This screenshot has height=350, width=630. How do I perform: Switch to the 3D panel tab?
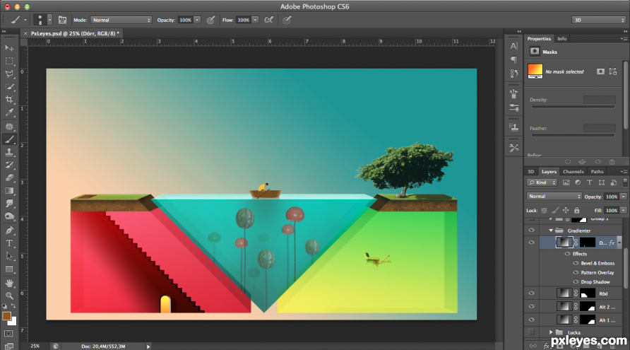point(530,171)
